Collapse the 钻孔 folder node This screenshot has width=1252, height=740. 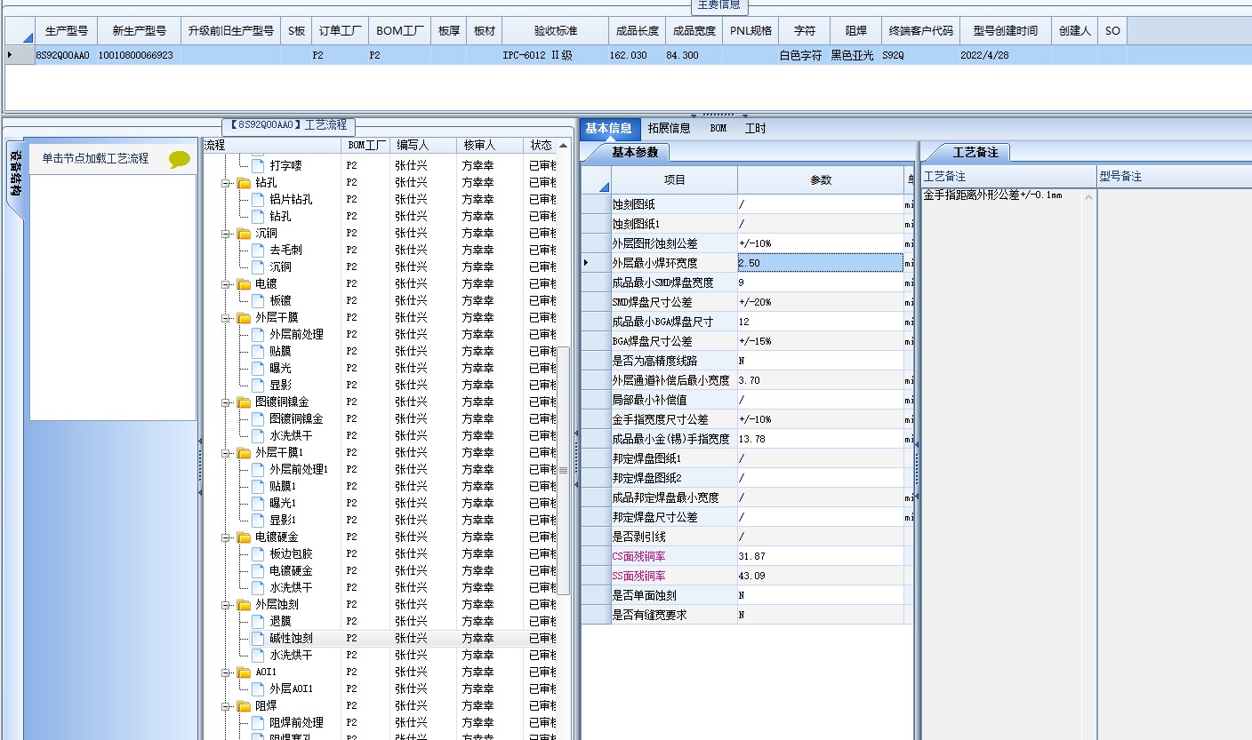pyautogui.click(x=226, y=183)
